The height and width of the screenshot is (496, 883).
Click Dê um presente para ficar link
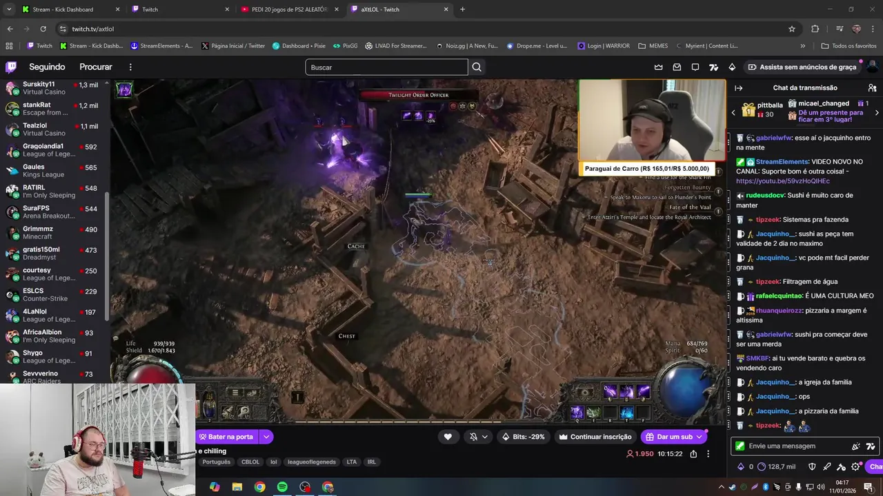(x=831, y=116)
